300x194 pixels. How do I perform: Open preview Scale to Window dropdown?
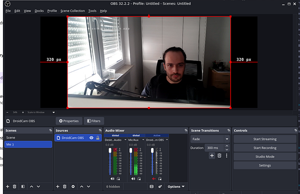point(53,112)
